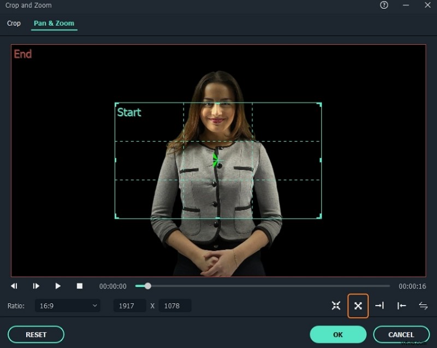Stop the video playback
The height and width of the screenshot is (348, 437).
click(x=79, y=286)
